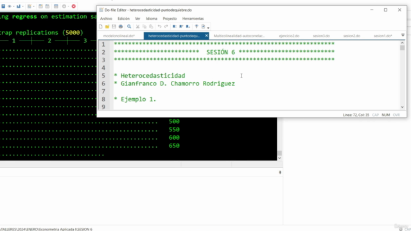Undo last edit with the Undo arrow

click(x=159, y=26)
